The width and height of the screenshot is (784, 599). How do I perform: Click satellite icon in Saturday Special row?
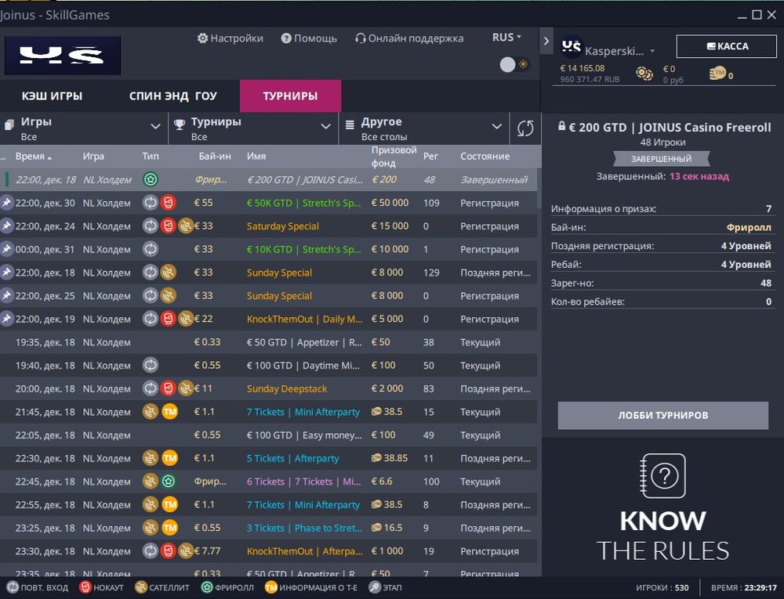click(186, 226)
